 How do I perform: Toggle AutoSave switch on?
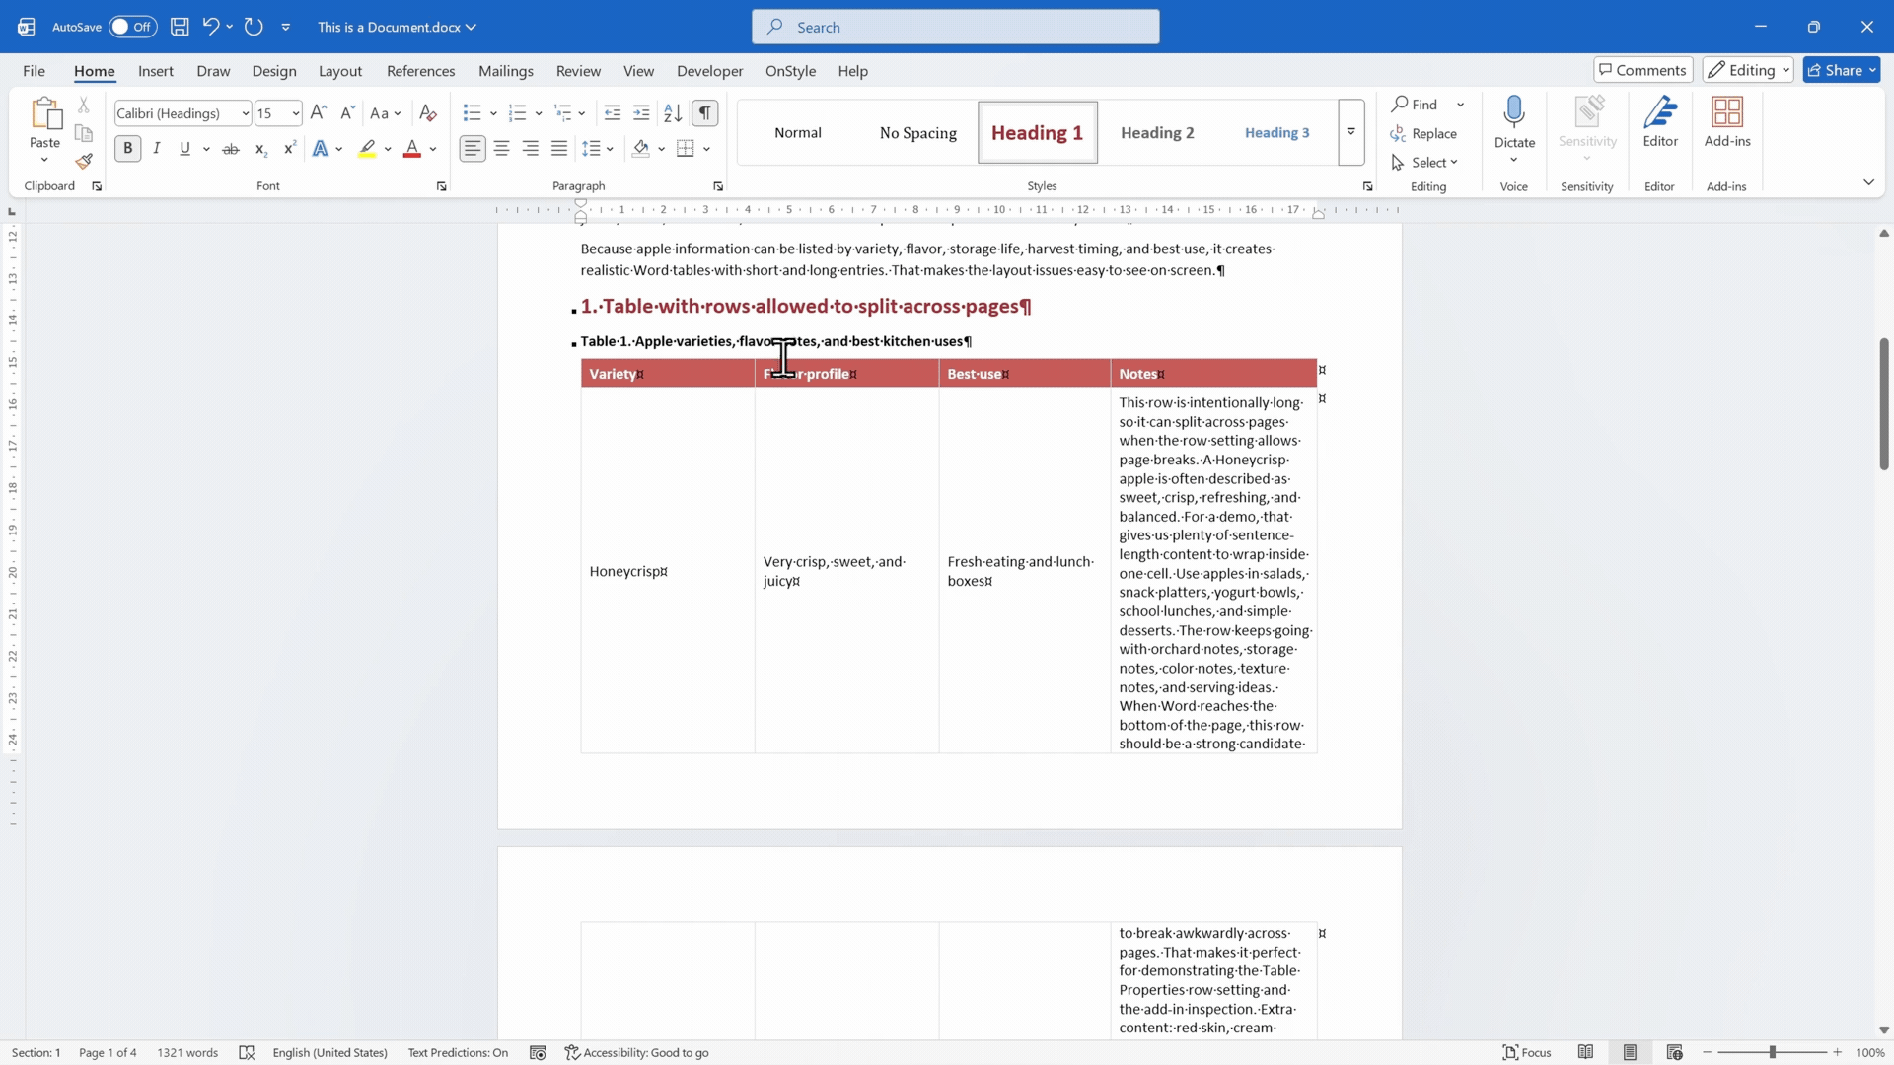(x=133, y=27)
